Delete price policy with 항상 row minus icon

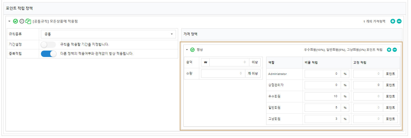tap(395, 50)
